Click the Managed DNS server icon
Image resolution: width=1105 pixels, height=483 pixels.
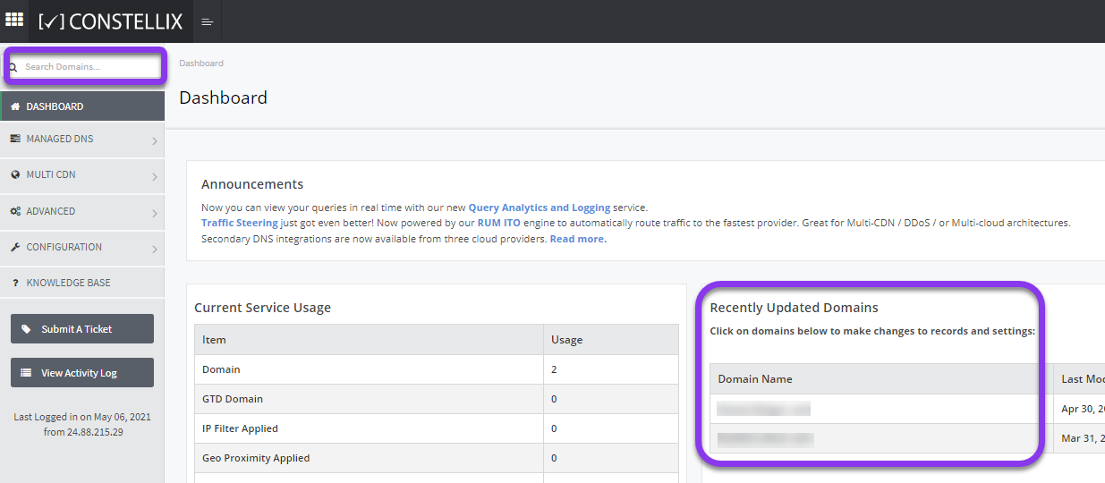[x=15, y=139]
